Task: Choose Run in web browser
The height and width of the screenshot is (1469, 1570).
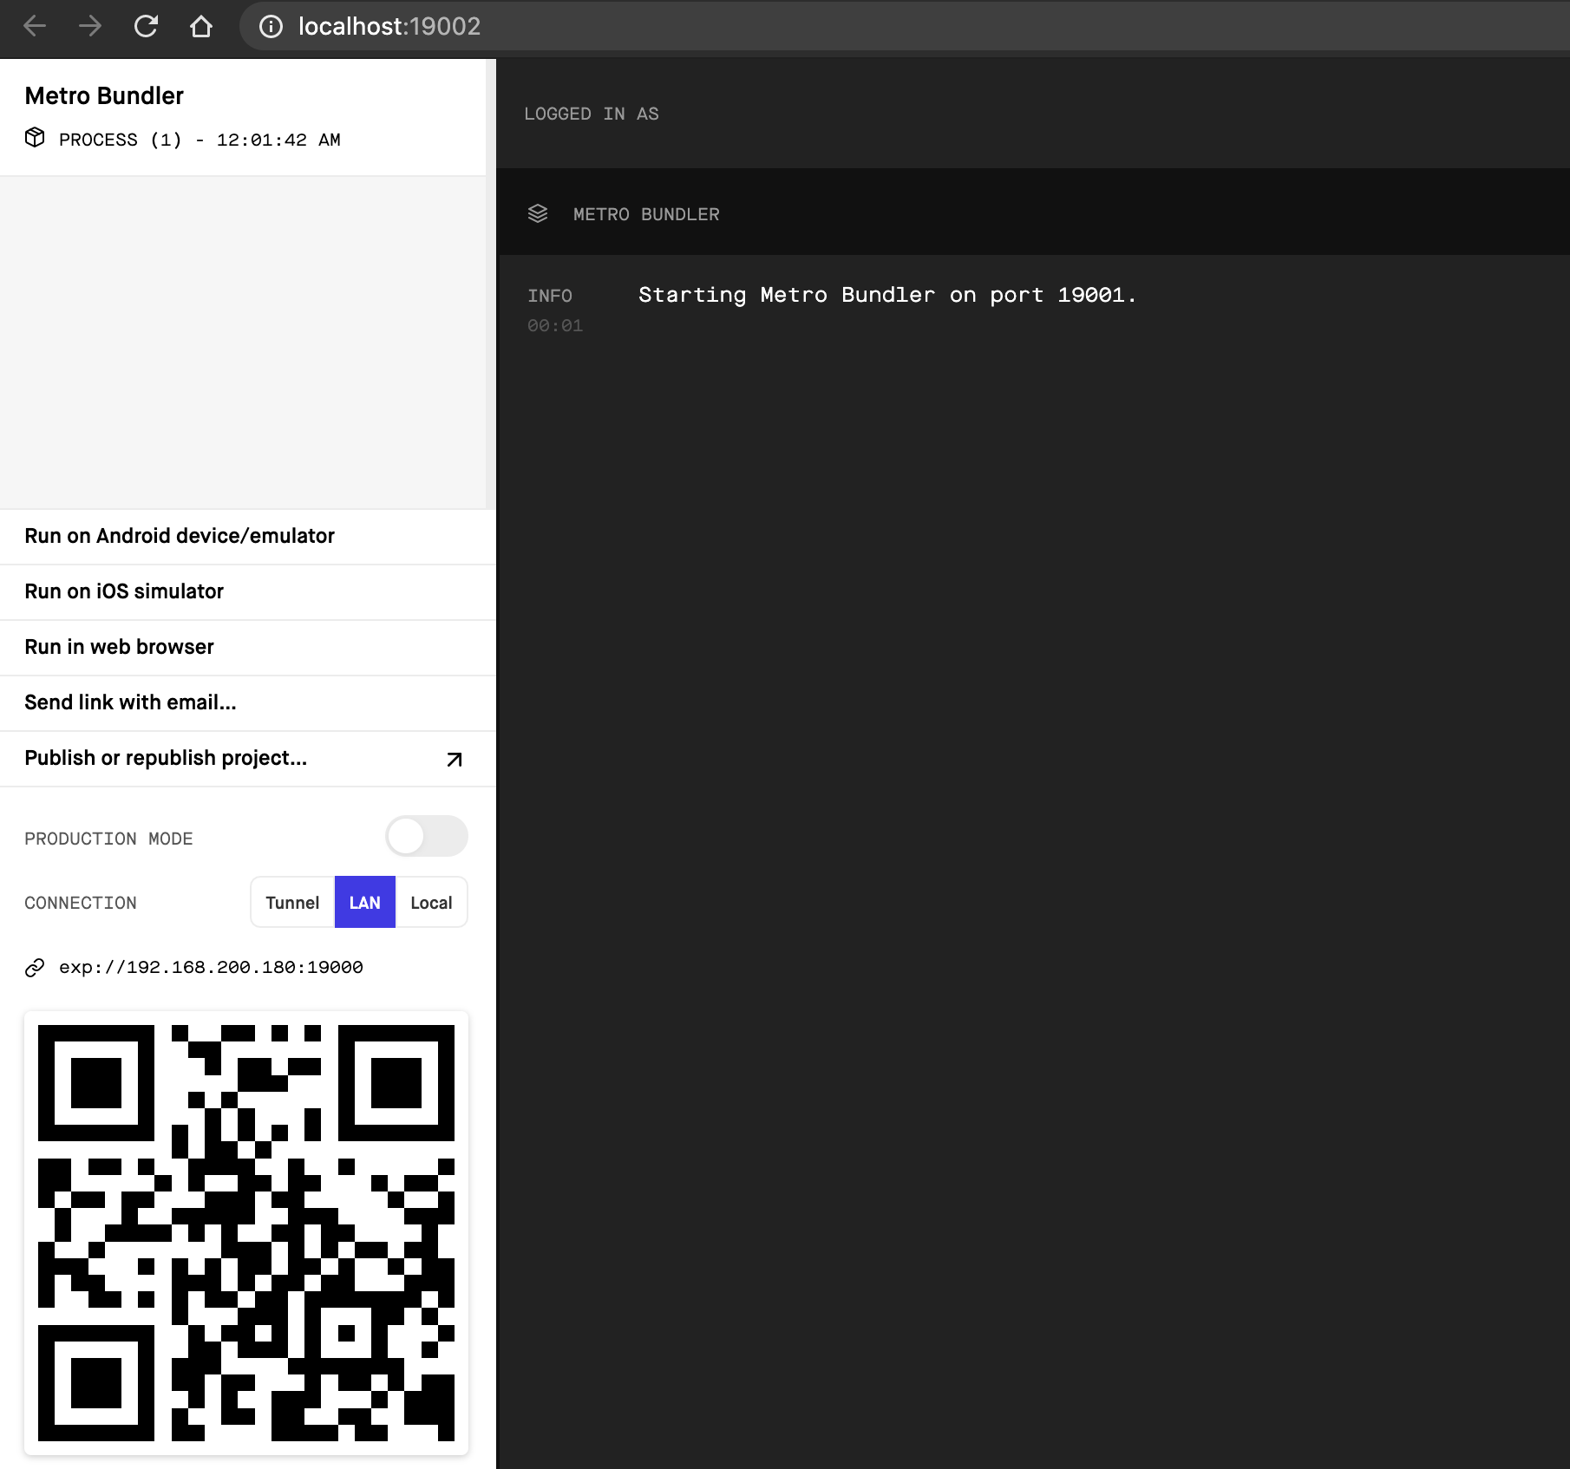Action: [248, 647]
